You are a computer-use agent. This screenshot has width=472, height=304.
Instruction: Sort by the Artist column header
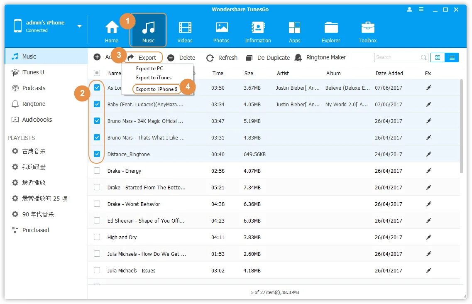(x=283, y=73)
